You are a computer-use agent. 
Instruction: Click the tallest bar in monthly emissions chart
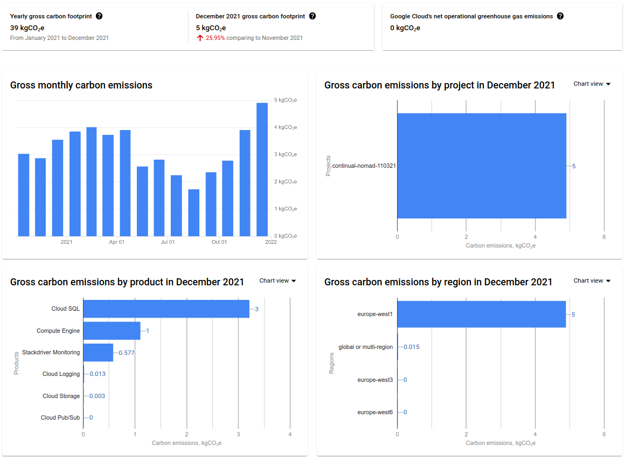tap(262, 169)
